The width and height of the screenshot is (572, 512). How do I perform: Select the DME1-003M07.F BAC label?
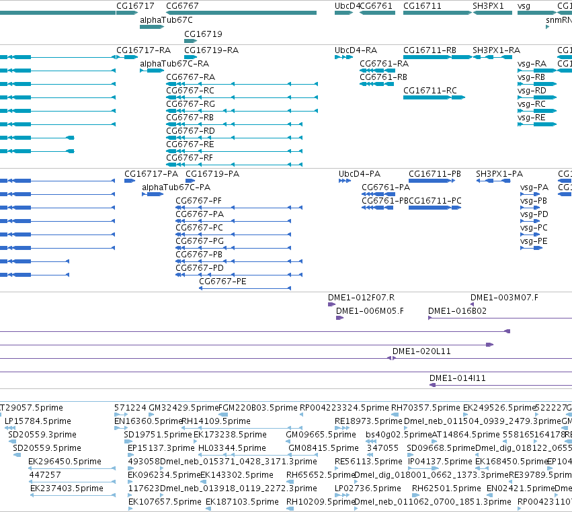(x=504, y=298)
